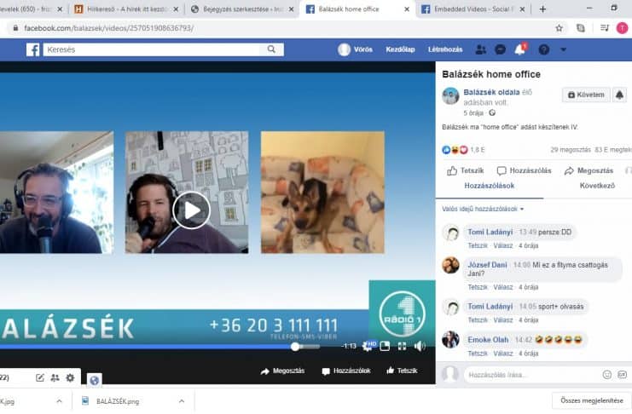Open Tomi Ladányi profile on 'persze DD' comment
The height and width of the screenshot is (414, 632).
click(490, 232)
